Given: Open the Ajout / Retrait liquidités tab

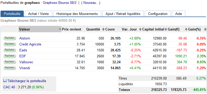Looking at the screenshot, I should (123, 14).
